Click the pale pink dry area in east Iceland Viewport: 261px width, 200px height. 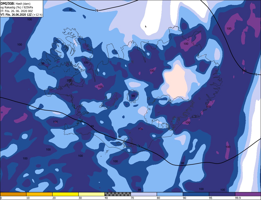(x=176, y=83)
